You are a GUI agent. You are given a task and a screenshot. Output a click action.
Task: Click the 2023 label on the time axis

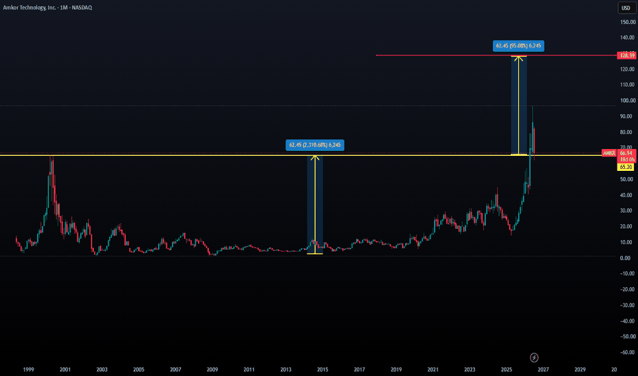tap(470, 369)
